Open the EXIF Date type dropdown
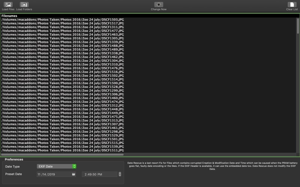 (57, 166)
